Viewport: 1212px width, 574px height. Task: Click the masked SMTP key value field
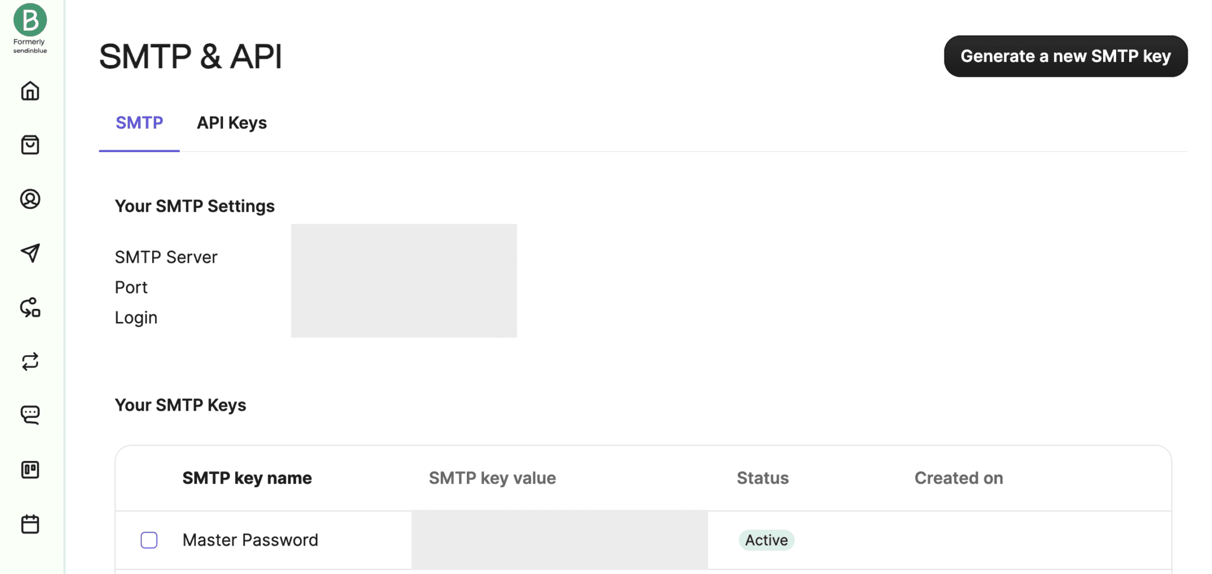click(x=559, y=540)
